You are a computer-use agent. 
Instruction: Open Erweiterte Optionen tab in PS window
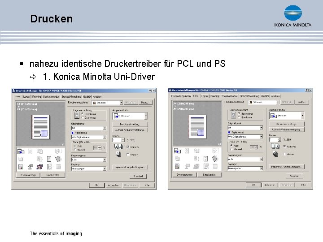pos(181,96)
